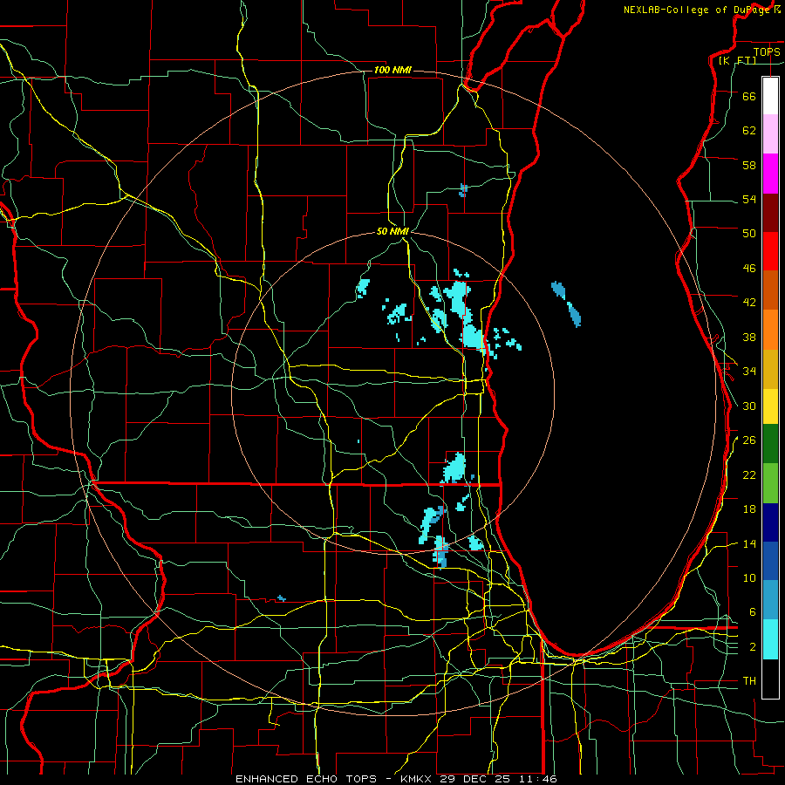Click the legend value "54"
Screen dimensions: 785x785
click(749, 199)
